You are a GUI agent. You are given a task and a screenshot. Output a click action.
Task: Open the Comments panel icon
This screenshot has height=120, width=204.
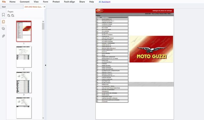(x=3, y=29)
